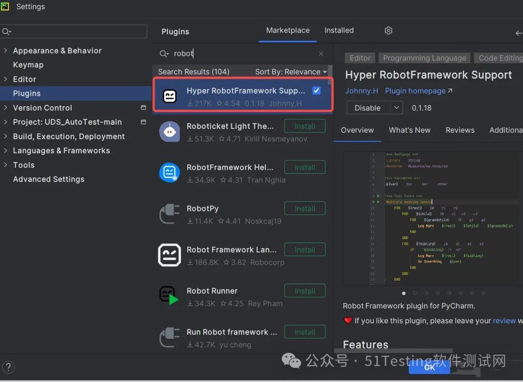This screenshot has width=523, height=382.
Task: Select the second screenshot carousel dot
Action: pos(415,293)
